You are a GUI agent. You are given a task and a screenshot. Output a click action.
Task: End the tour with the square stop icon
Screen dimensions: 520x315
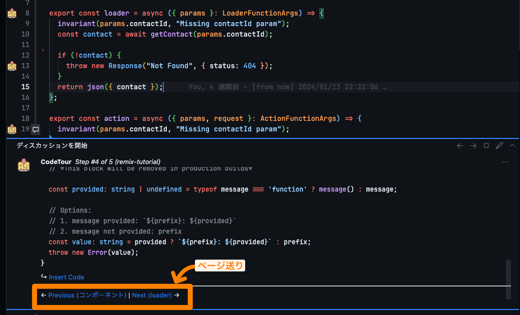pyautogui.click(x=486, y=145)
